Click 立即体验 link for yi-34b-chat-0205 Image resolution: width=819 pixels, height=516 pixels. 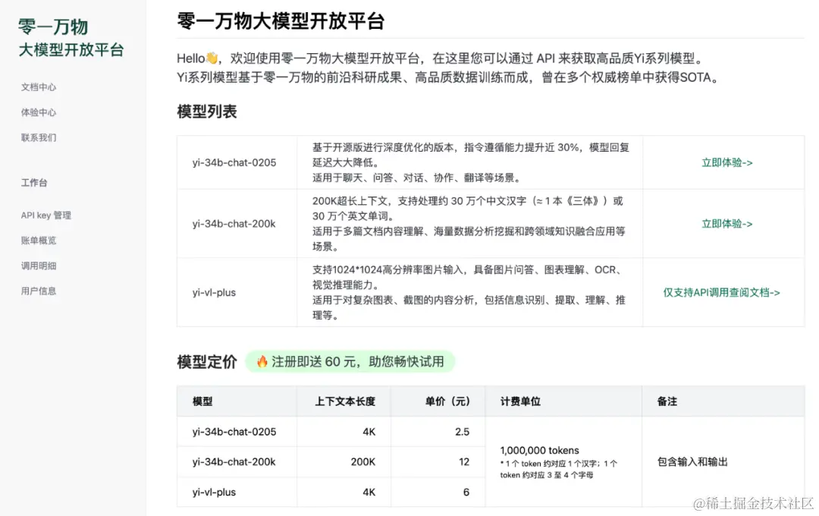pyautogui.click(x=726, y=162)
